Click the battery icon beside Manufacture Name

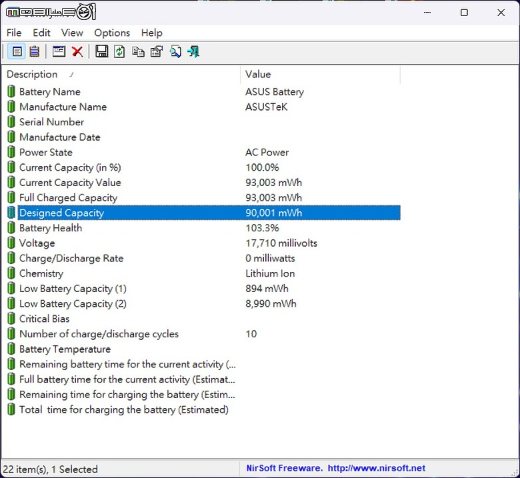pos(11,107)
